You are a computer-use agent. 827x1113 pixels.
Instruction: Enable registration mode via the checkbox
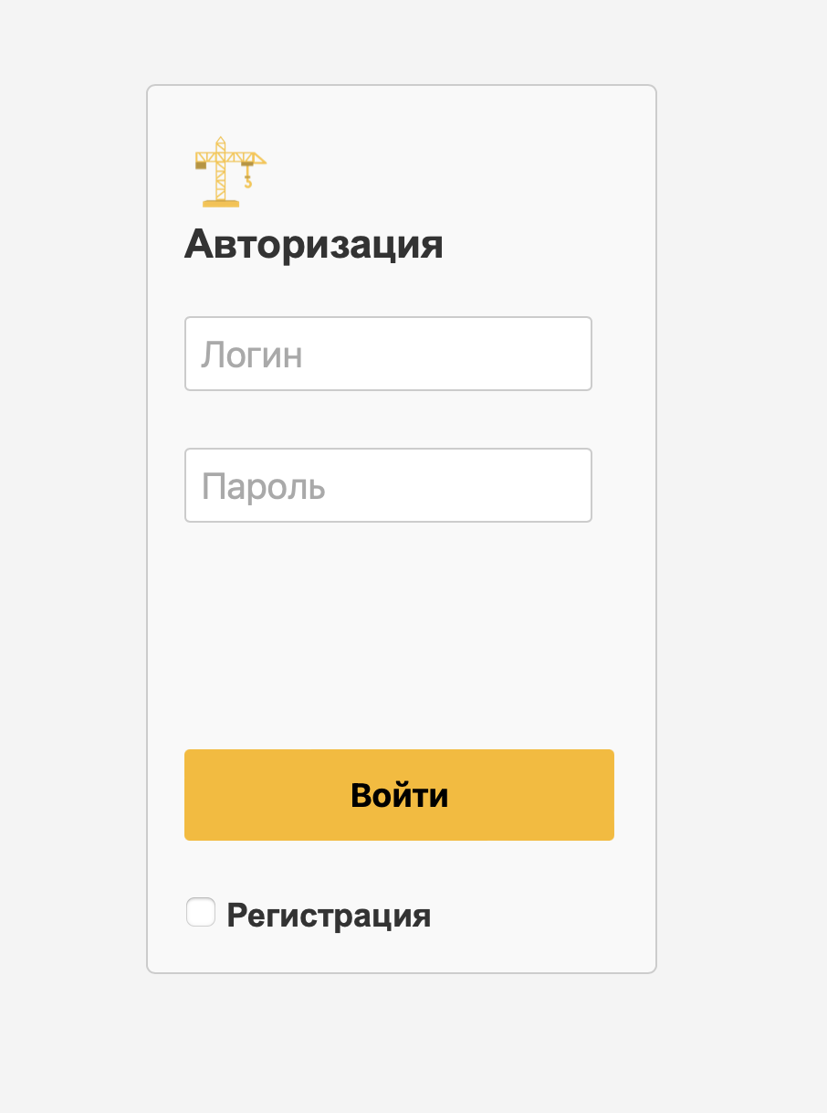[x=201, y=912]
